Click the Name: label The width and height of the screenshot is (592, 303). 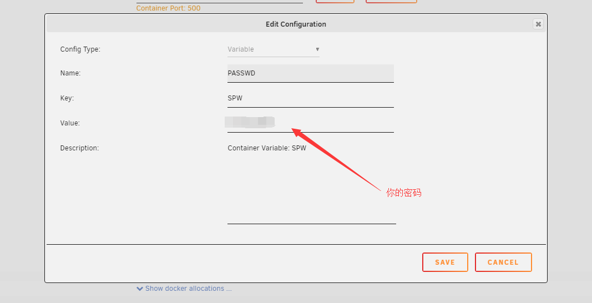70,73
